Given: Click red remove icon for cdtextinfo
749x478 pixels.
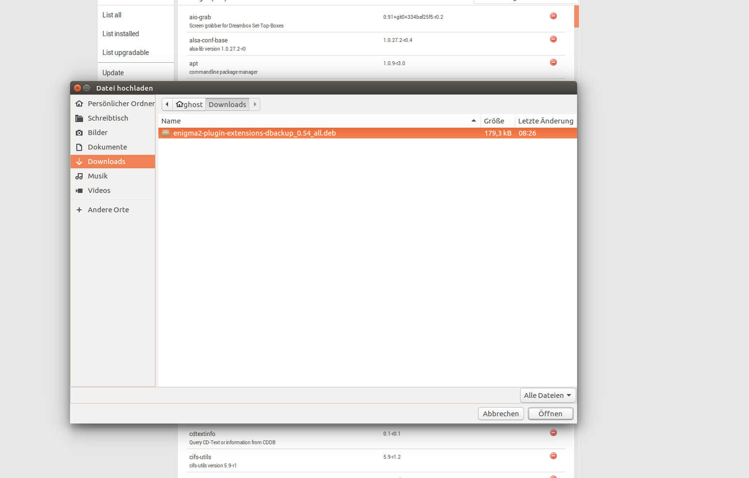Looking at the screenshot, I should pos(553,433).
